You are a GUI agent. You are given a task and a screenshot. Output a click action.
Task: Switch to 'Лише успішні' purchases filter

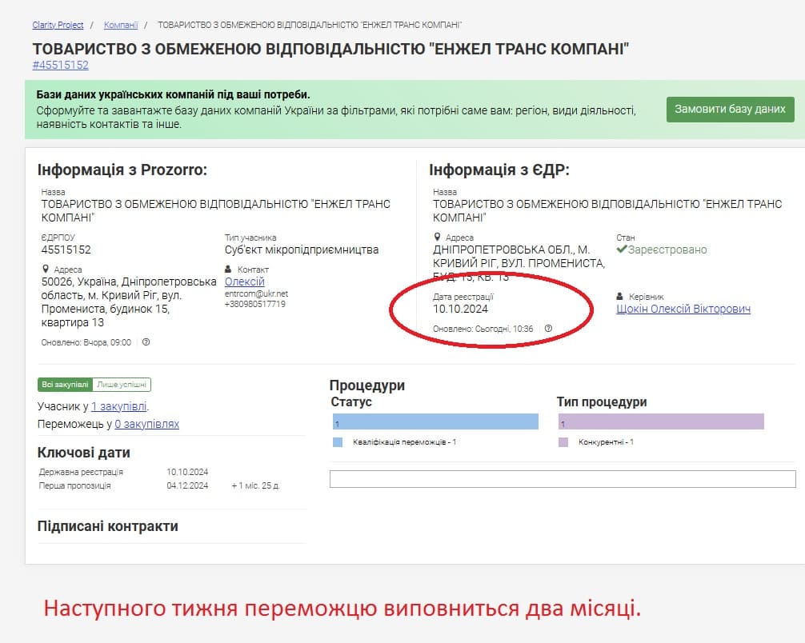[122, 385]
